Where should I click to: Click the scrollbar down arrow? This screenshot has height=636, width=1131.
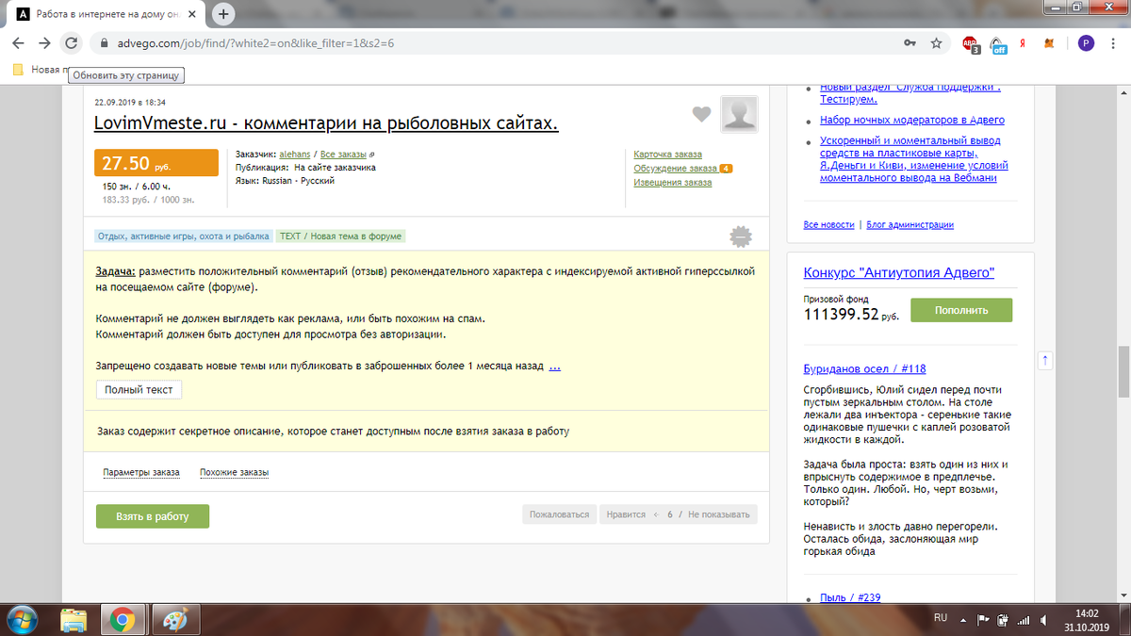(1123, 595)
